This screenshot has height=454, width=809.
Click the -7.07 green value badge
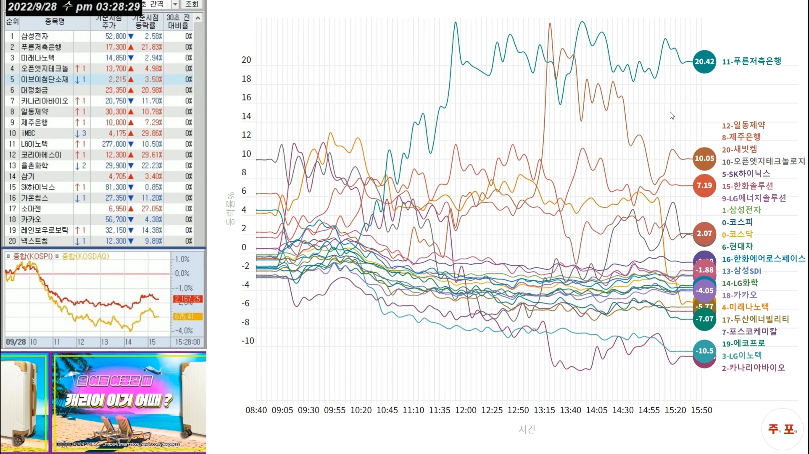click(704, 319)
